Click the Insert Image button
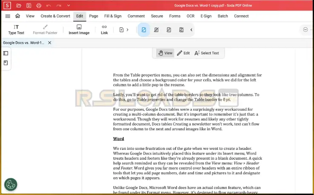The height and width of the screenshot is (195, 314). 79,29
